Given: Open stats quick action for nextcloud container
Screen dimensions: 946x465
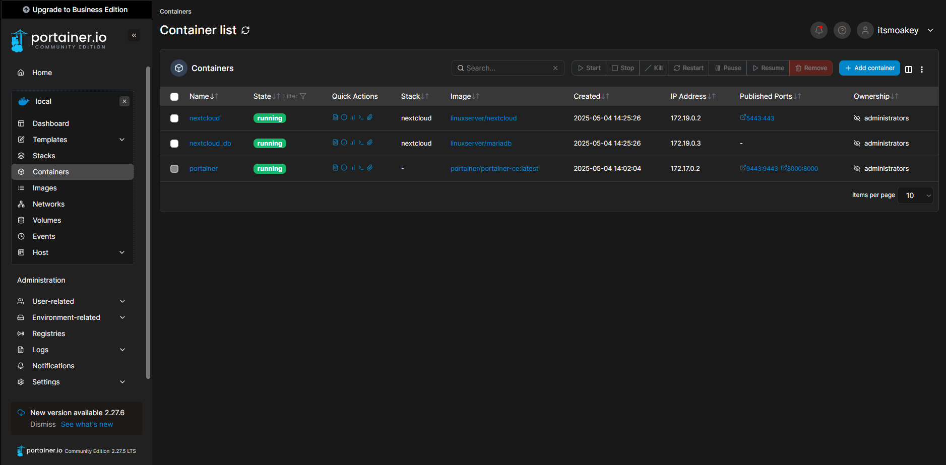Looking at the screenshot, I should 352,117.
